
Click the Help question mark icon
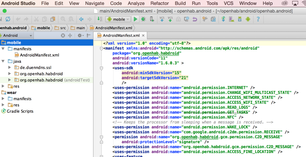tap(258, 19)
